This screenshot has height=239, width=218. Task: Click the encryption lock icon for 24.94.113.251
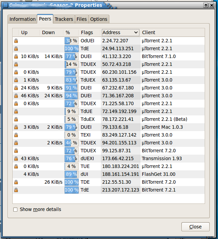click(x=16, y=48)
